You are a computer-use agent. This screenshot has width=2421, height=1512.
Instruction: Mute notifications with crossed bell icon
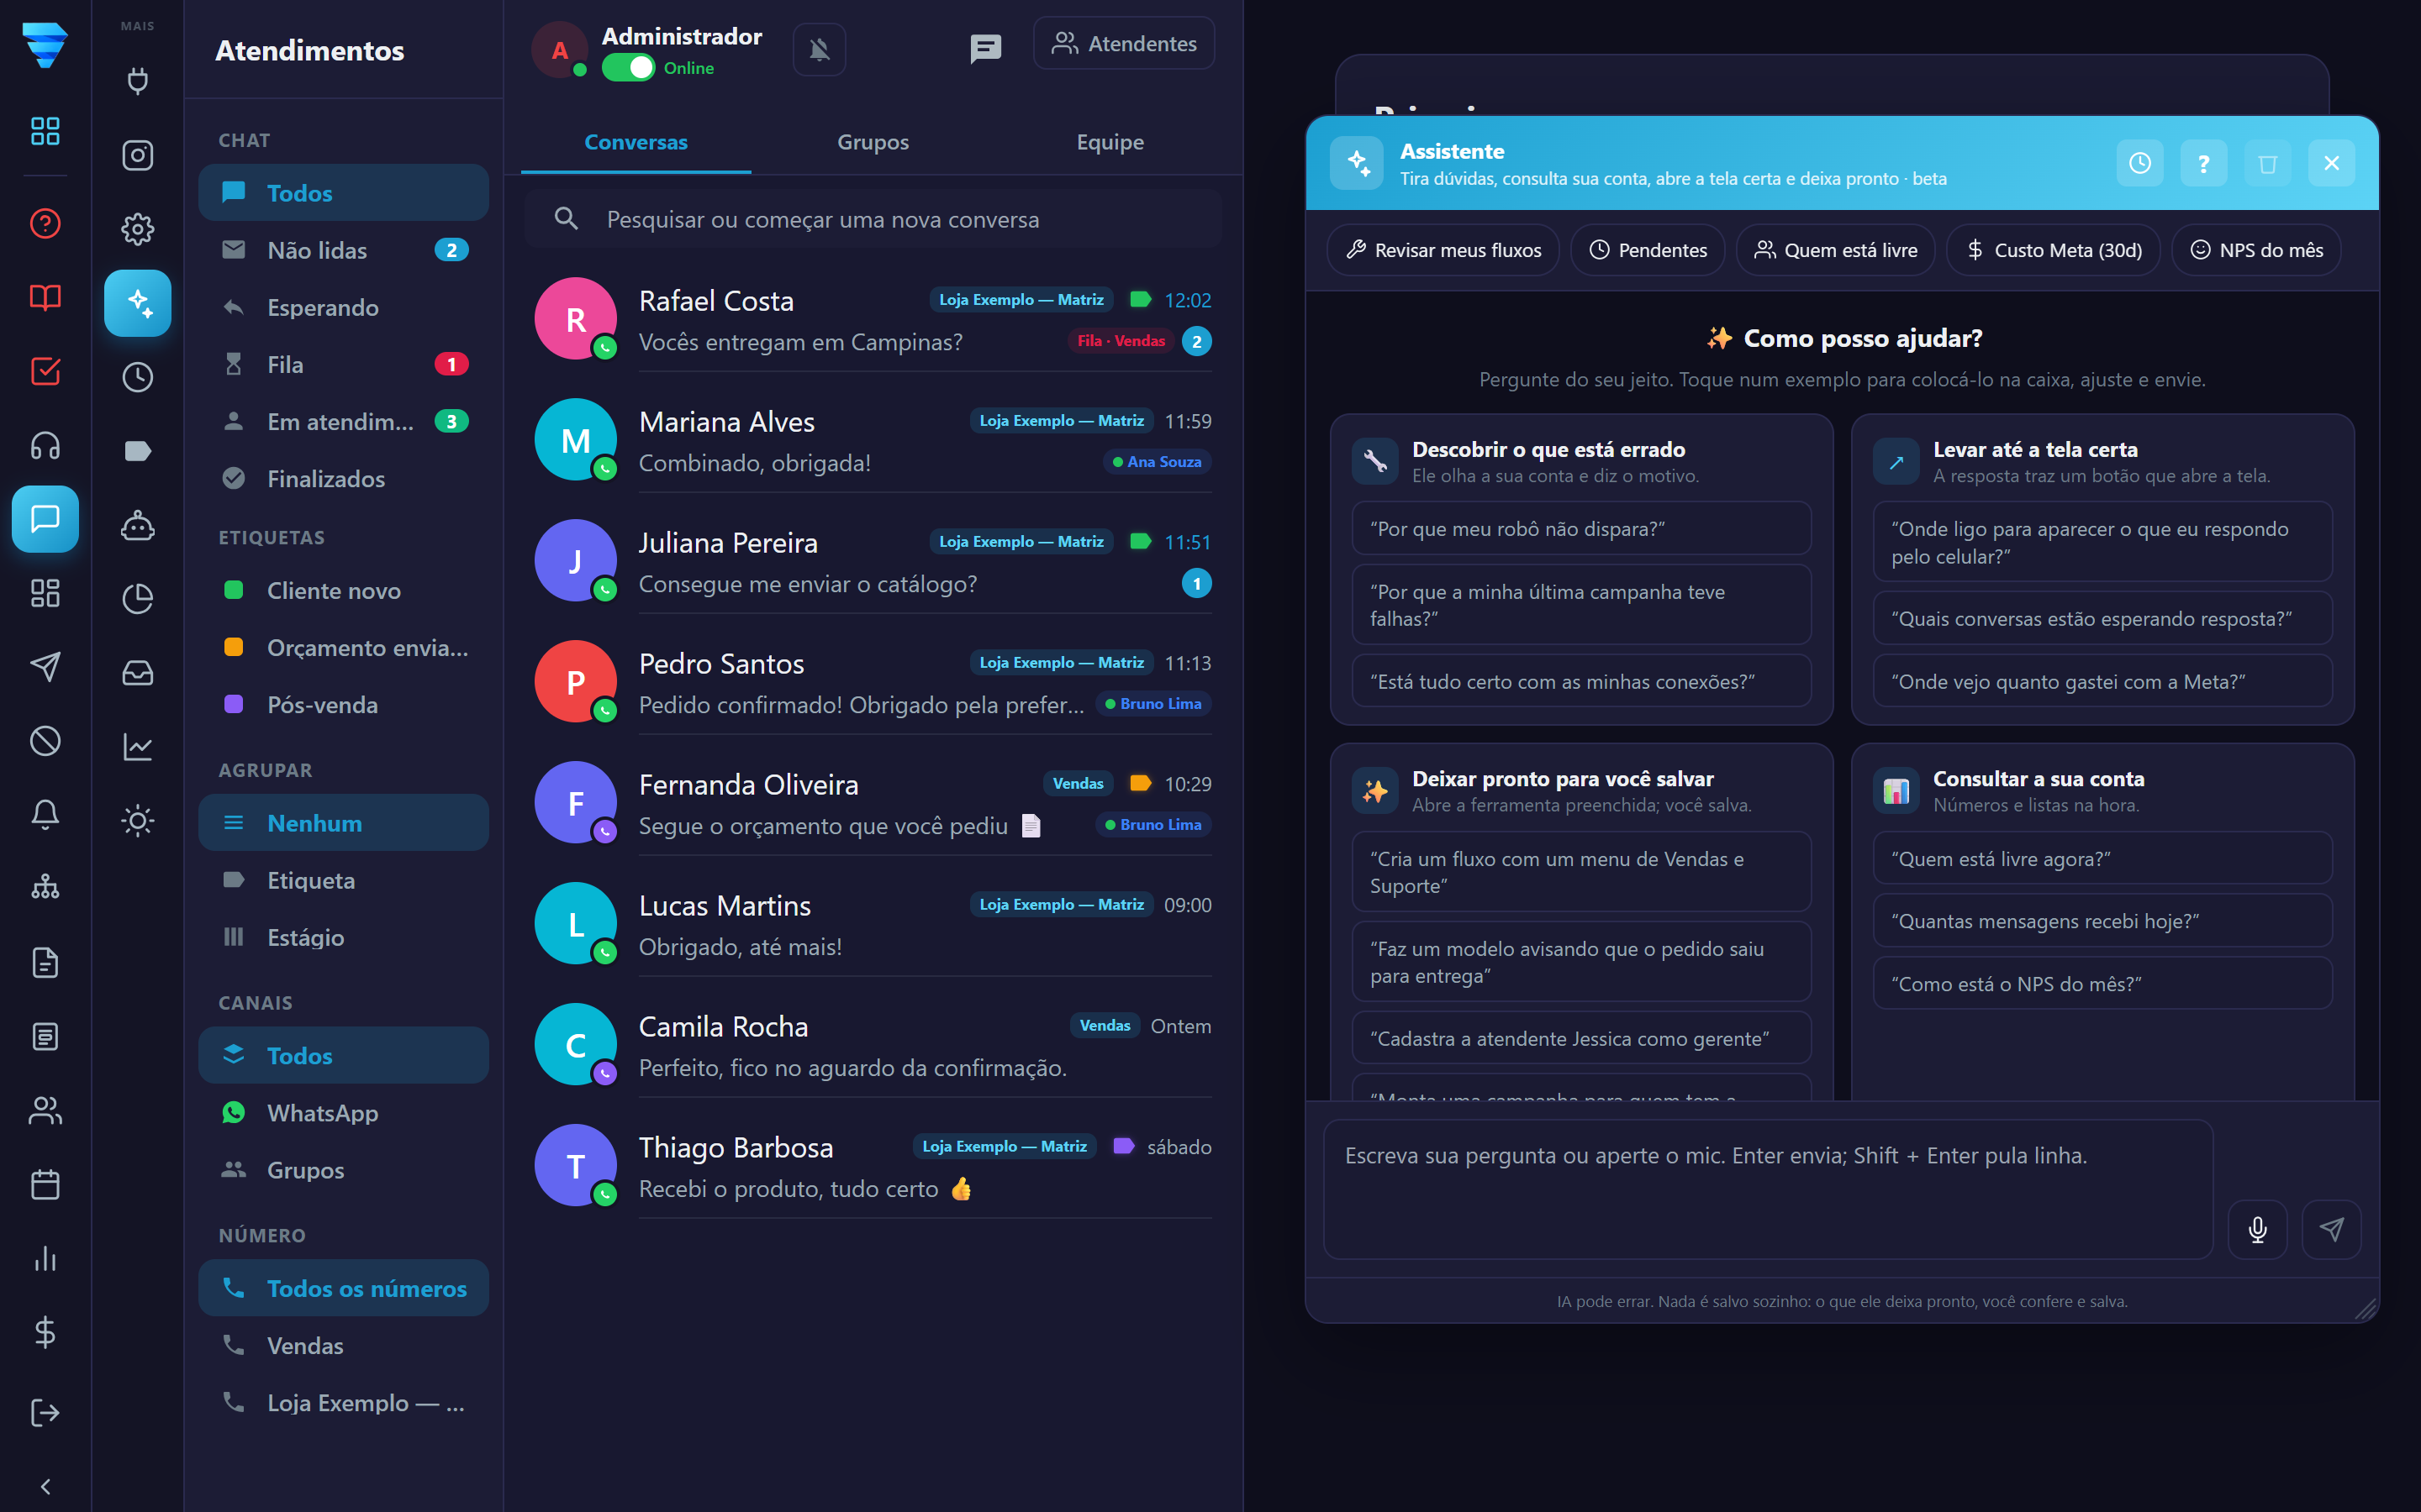820,49
